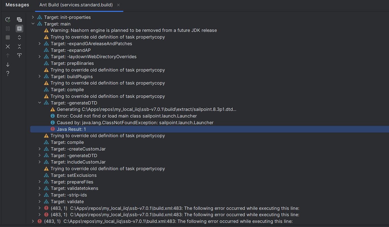Select the Java Result: 1 error line

71,129
